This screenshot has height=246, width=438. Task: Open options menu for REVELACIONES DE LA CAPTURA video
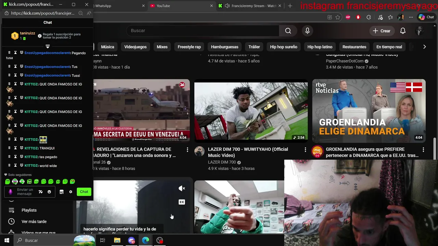[x=187, y=150]
